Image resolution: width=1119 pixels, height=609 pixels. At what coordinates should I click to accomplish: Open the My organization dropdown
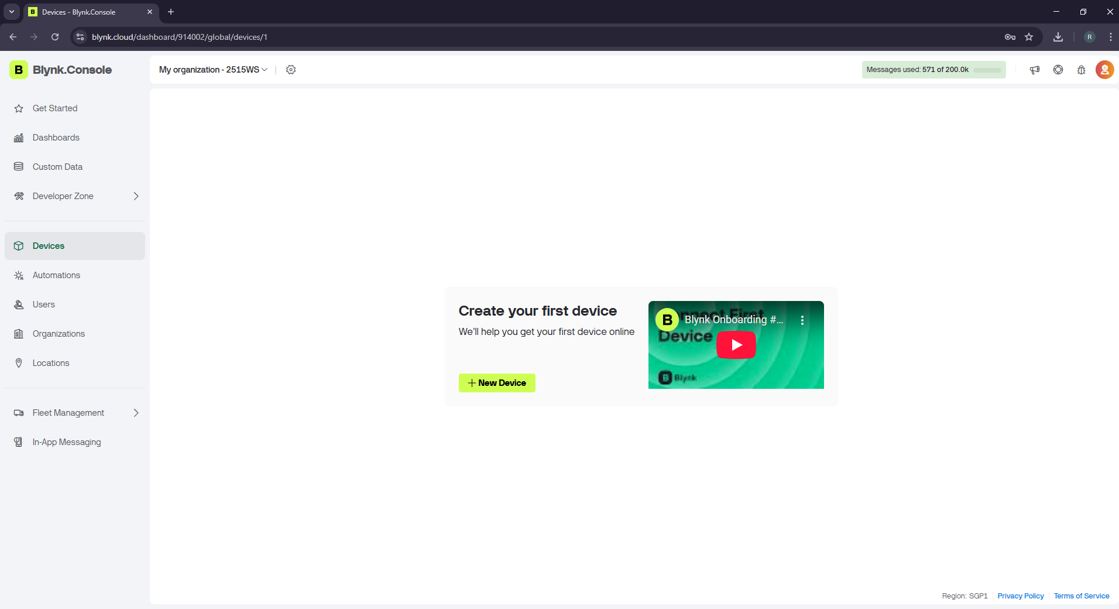coord(213,70)
